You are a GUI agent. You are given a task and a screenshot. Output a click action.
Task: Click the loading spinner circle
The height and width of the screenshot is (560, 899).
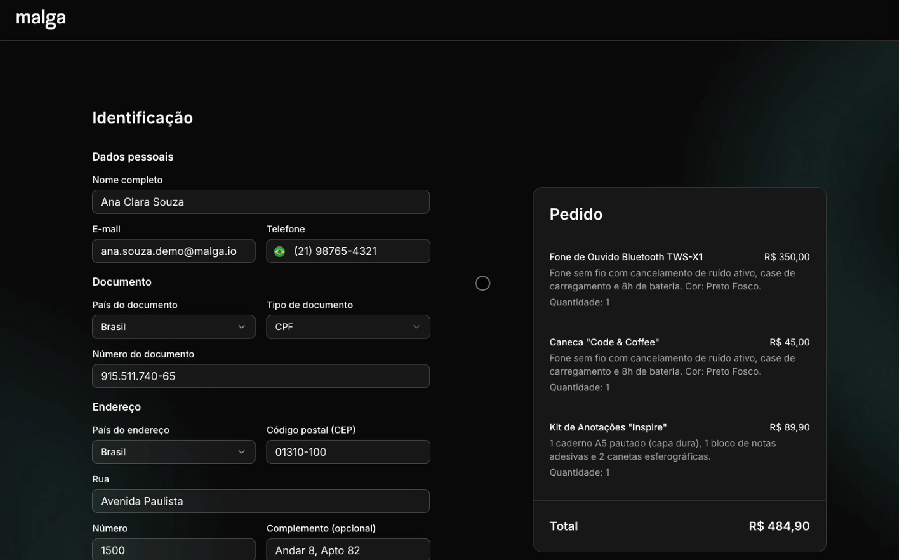point(482,283)
